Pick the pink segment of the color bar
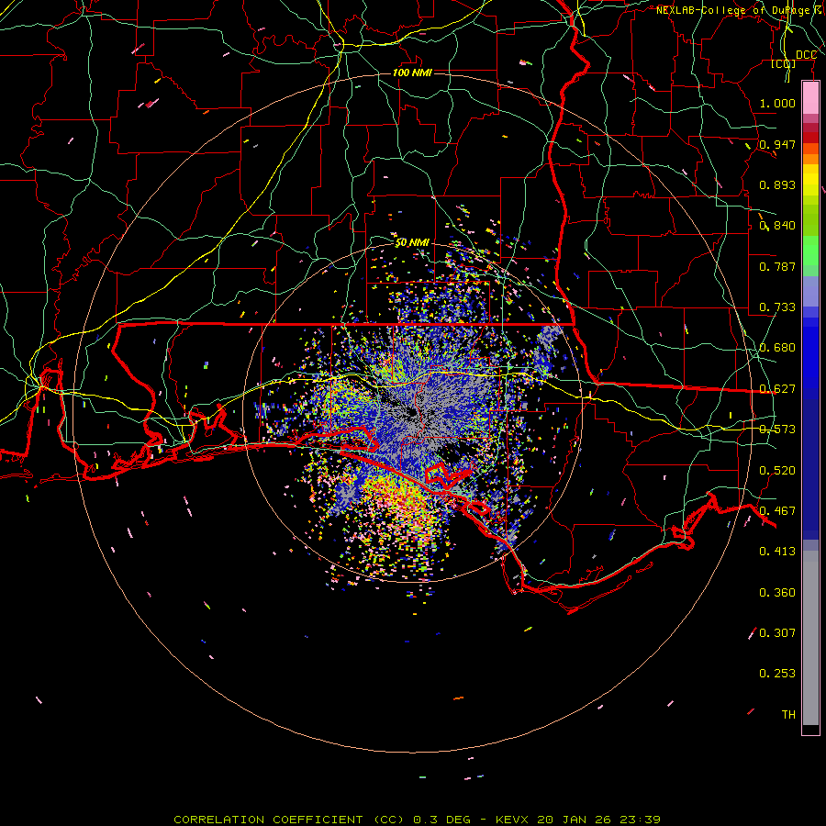 click(810, 98)
